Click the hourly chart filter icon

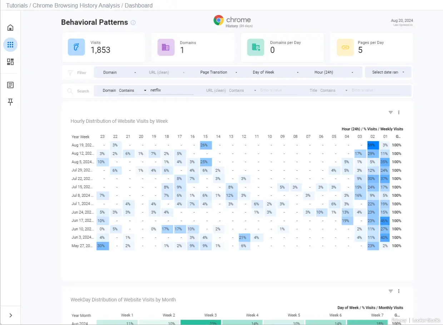(390, 112)
